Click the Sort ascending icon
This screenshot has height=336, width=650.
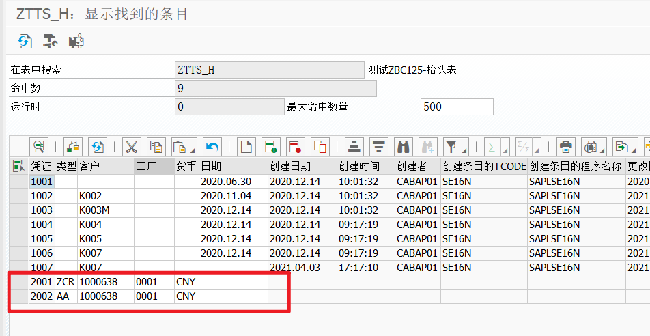pyautogui.click(x=354, y=147)
